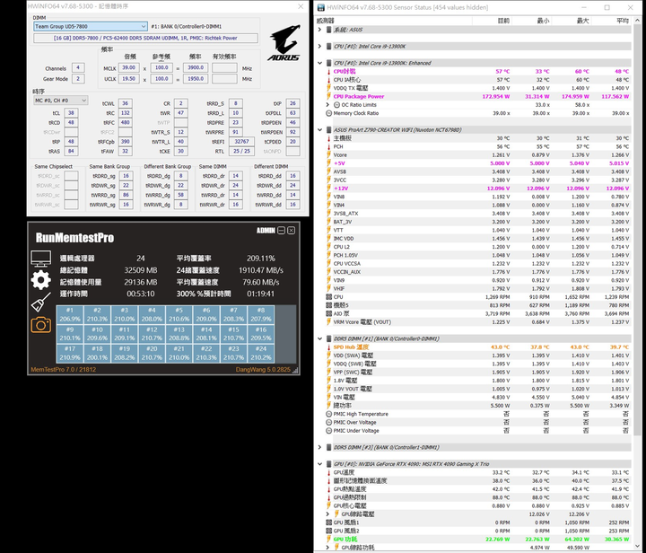Click the lightning icon of the Vcore row

click(x=328, y=155)
